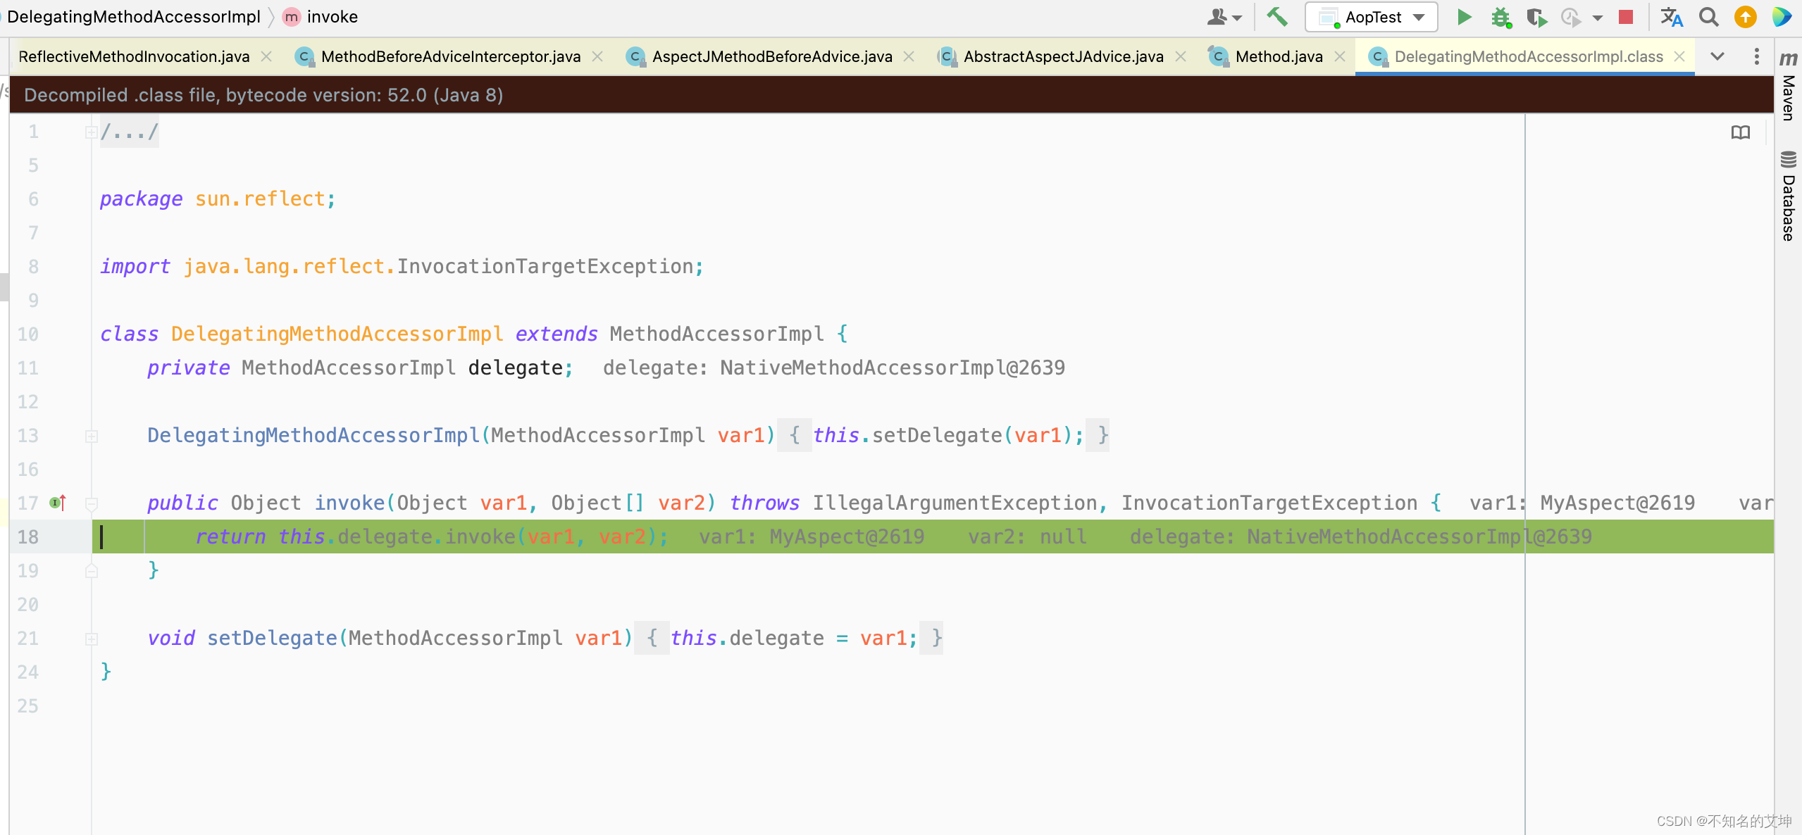The width and height of the screenshot is (1802, 835).
Task: Switch to AbstractAspectJAdvice.java tab
Action: point(1064,56)
